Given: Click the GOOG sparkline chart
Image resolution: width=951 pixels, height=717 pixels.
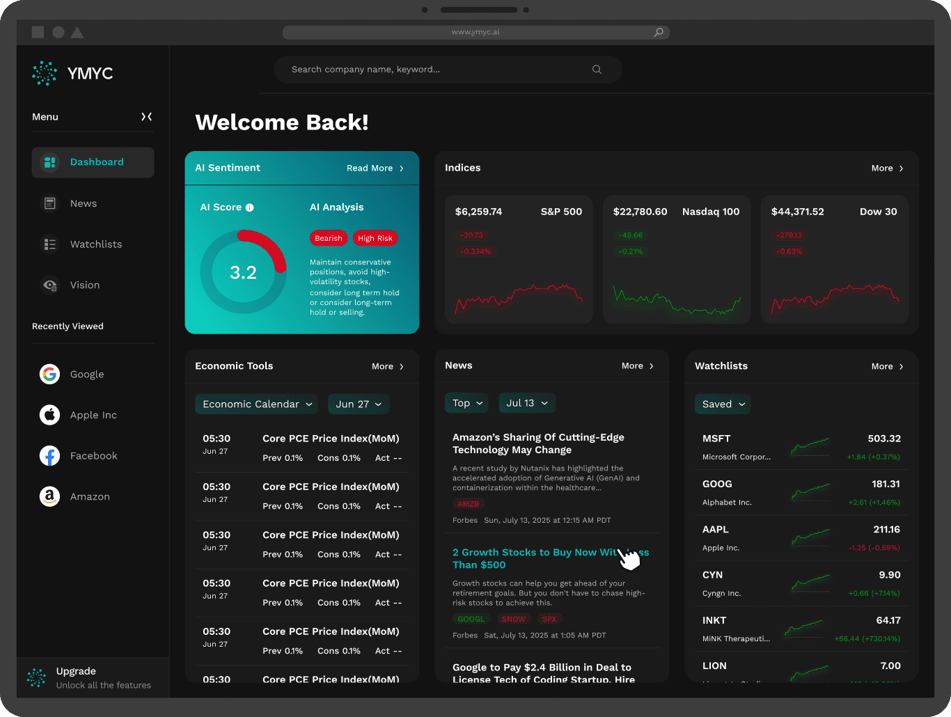Looking at the screenshot, I should (810, 491).
